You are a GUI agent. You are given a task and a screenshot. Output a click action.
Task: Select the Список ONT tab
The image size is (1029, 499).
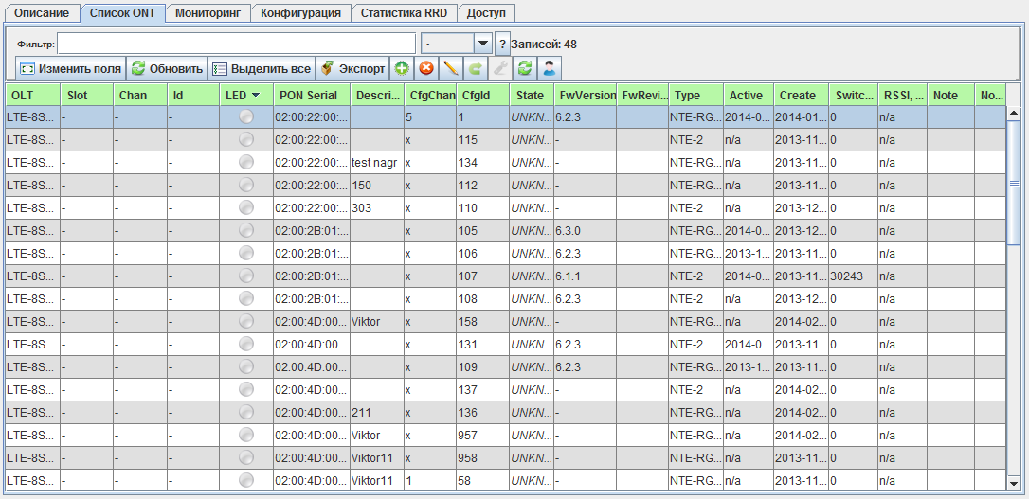tap(121, 12)
